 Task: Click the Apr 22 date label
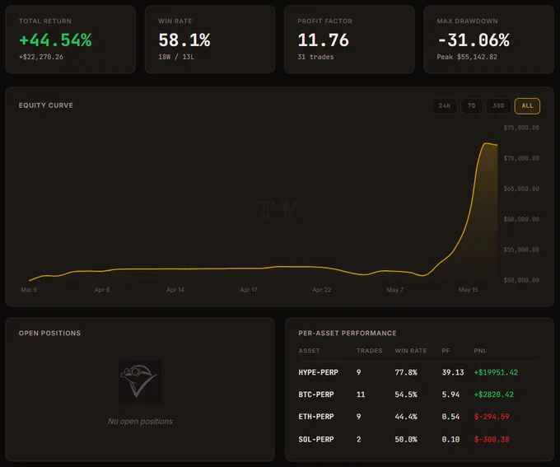pos(321,290)
